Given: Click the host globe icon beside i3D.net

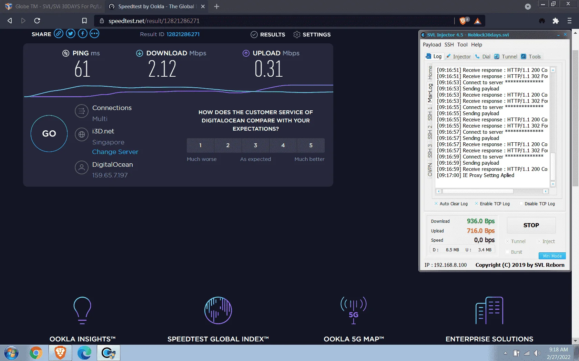Looking at the screenshot, I should 82,134.
